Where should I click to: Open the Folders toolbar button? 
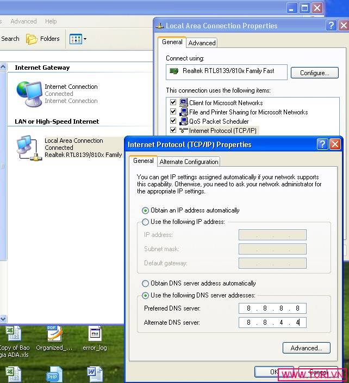point(43,39)
